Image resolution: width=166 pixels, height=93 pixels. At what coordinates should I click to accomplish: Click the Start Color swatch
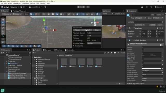151,69
